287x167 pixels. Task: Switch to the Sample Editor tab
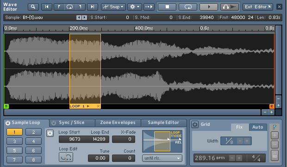click(x=163, y=123)
